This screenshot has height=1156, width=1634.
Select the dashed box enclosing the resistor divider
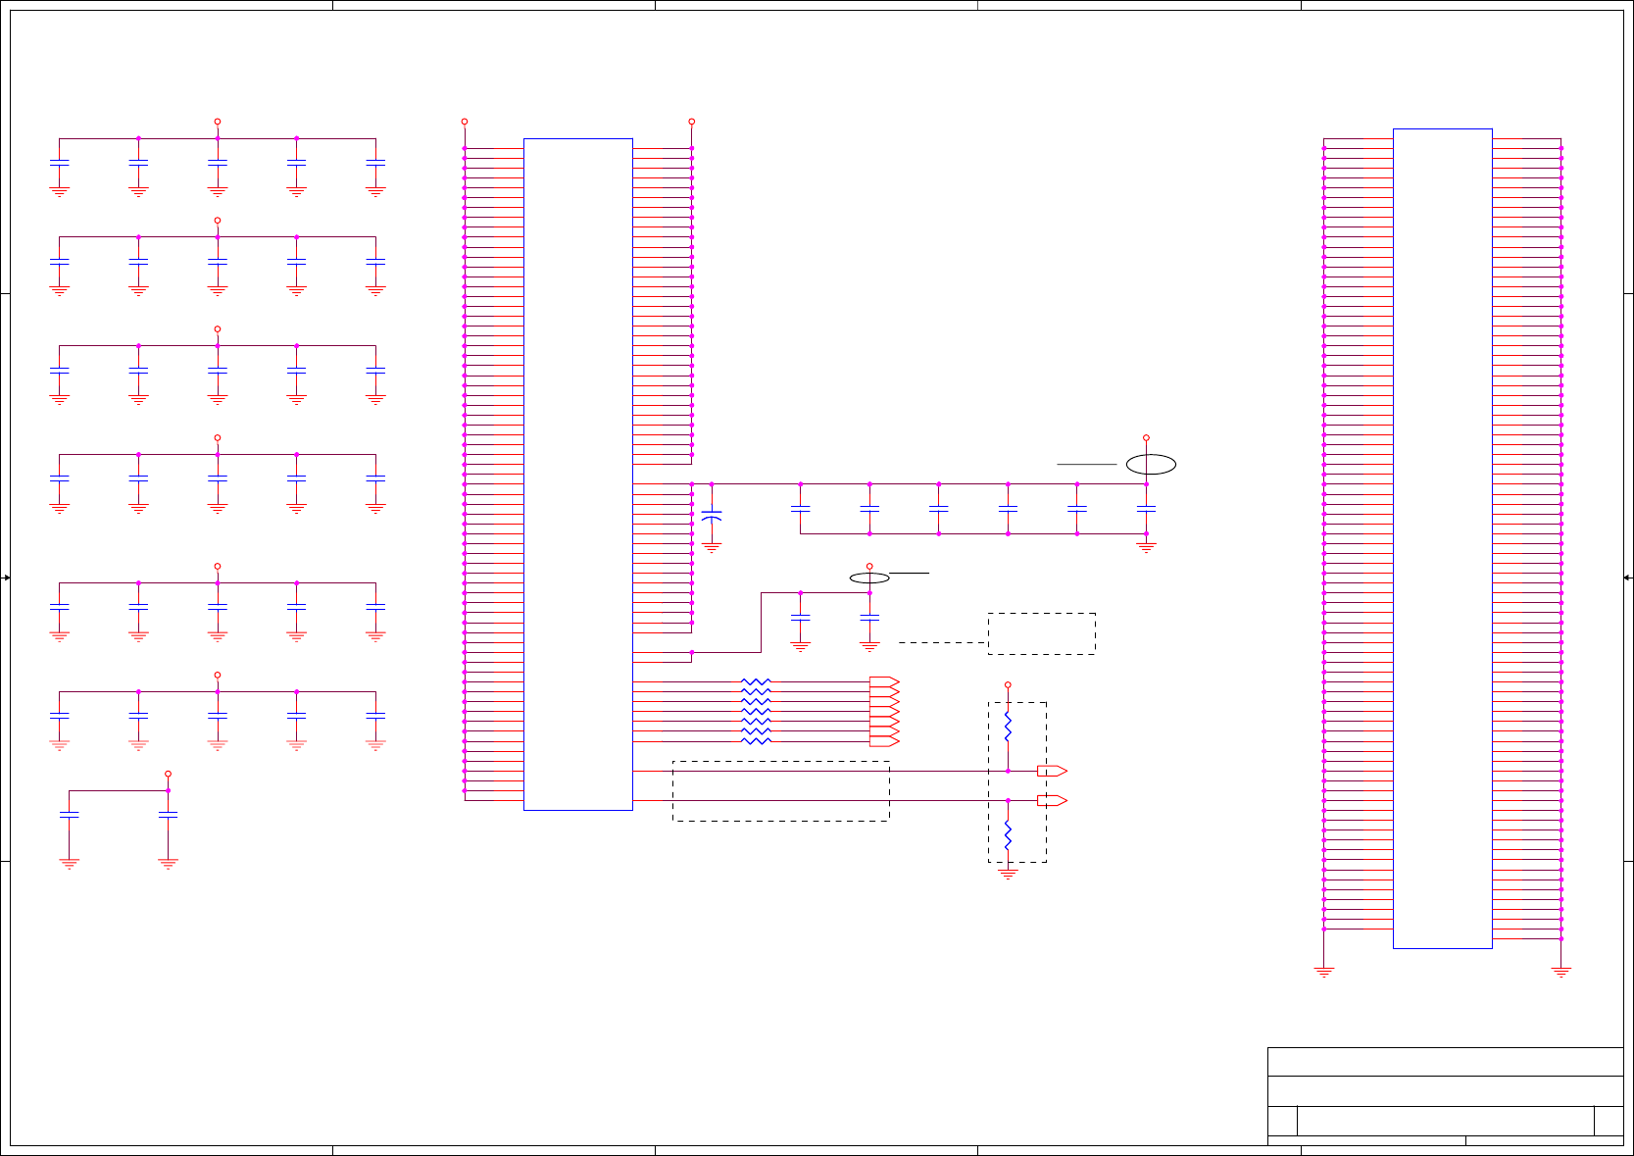click(1017, 782)
